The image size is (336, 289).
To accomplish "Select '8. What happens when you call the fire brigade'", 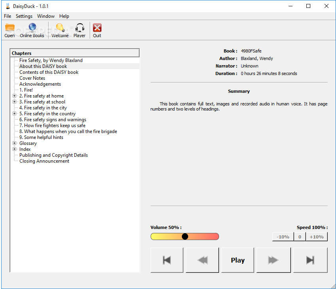I will 68,131.
